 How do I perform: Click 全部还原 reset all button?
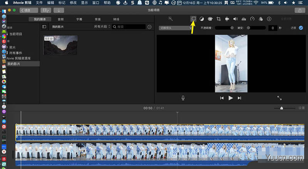pyautogui.click(x=286, y=19)
